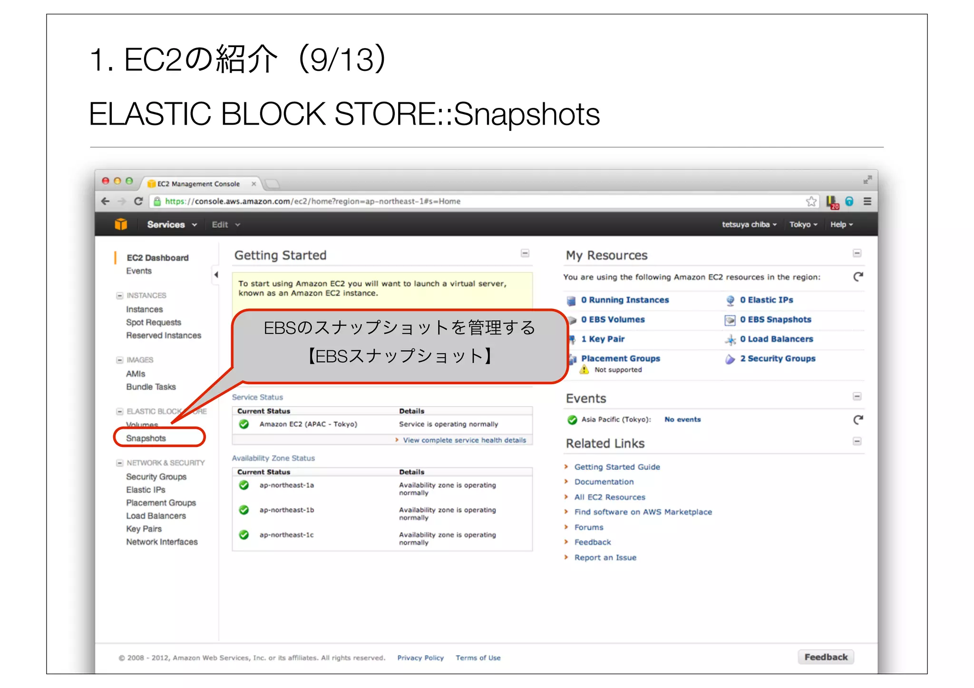This screenshot has height=688, width=974.
Task: Reload the page with refresh icon
Action: 138,202
